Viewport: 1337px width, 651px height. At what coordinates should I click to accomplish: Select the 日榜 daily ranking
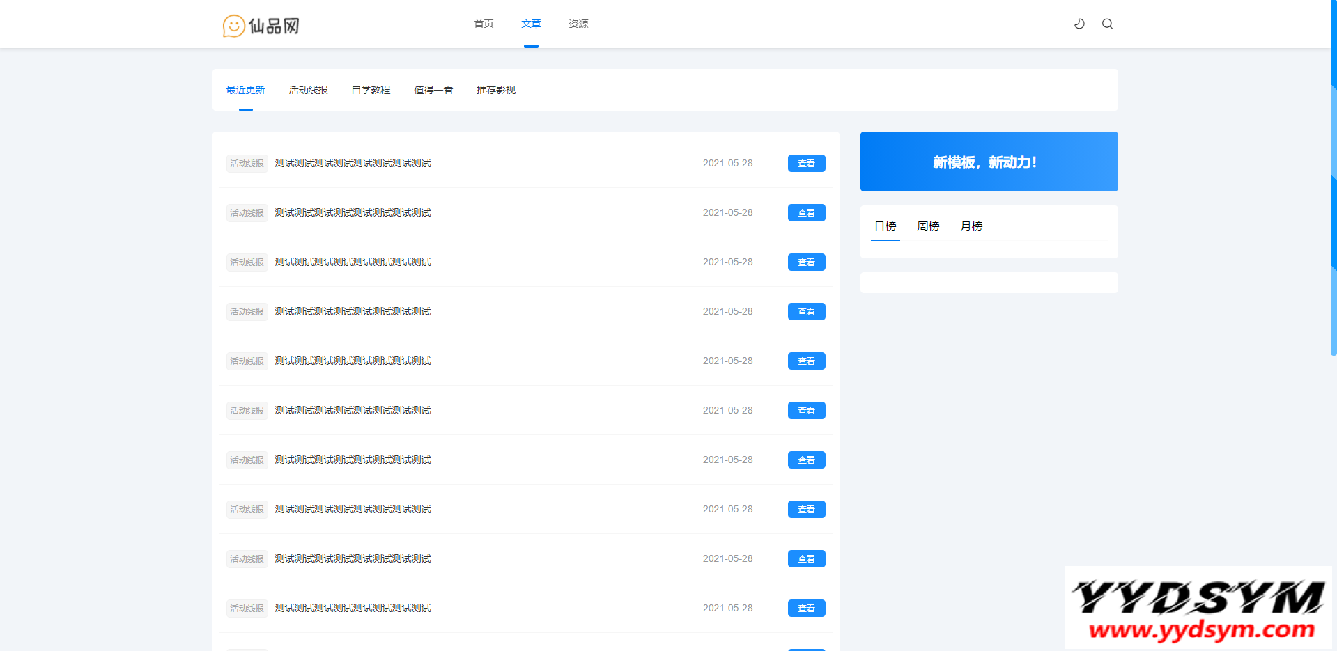click(x=885, y=226)
